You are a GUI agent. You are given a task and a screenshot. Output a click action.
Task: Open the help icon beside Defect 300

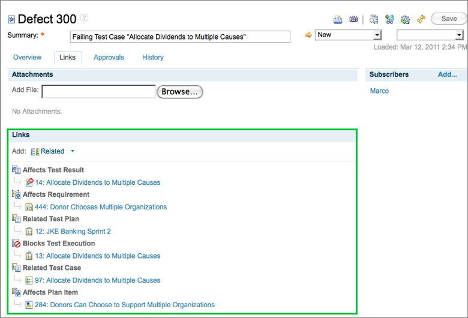click(x=85, y=18)
